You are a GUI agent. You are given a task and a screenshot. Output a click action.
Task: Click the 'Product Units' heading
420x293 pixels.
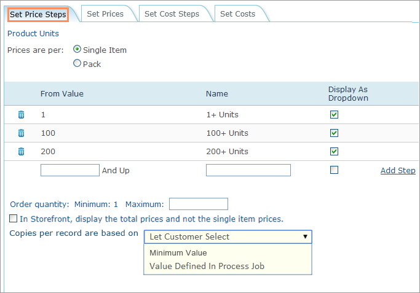(x=33, y=33)
